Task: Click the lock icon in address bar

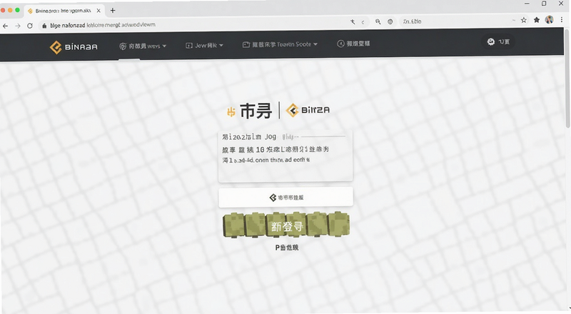Action: click(x=44, y=26)
